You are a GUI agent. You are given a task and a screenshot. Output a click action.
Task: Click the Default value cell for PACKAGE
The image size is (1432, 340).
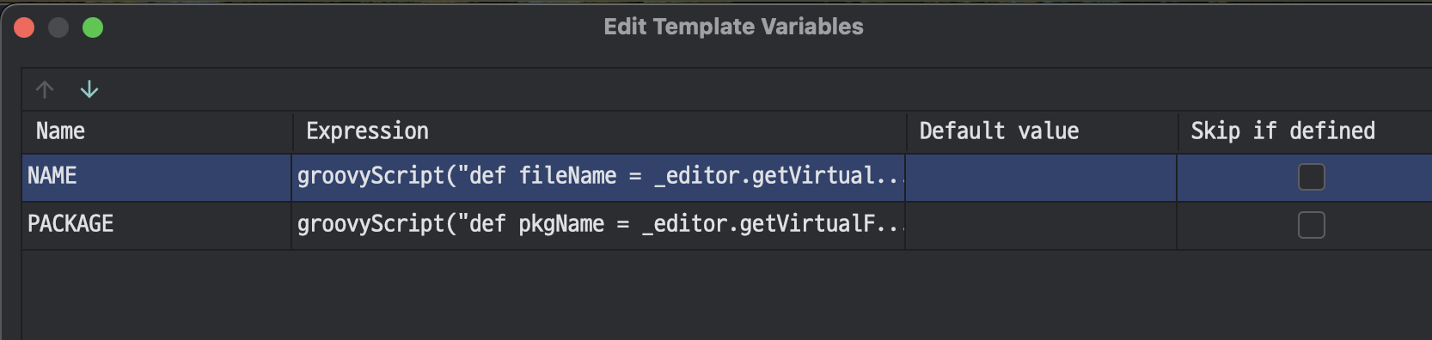tap(1041, 225)
